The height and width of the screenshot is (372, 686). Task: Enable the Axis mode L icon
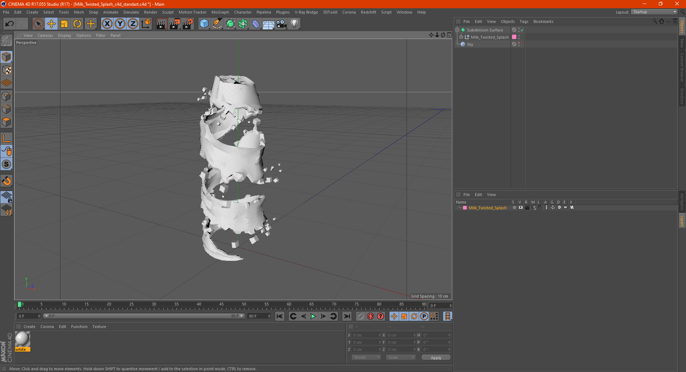(x=7, y=138)
